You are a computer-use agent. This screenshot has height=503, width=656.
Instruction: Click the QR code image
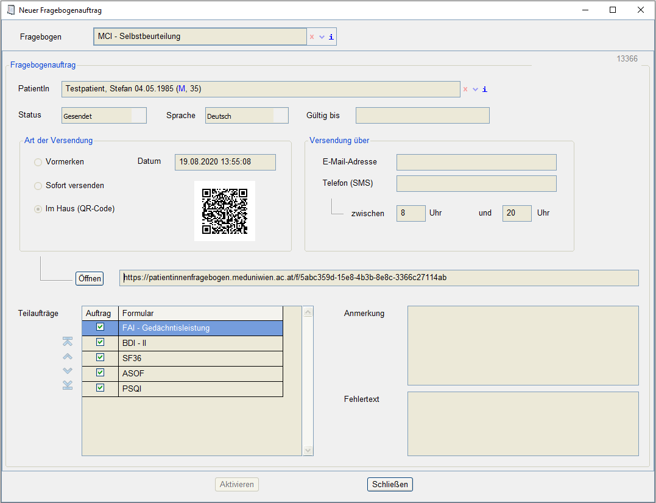(x=225, y=211)
